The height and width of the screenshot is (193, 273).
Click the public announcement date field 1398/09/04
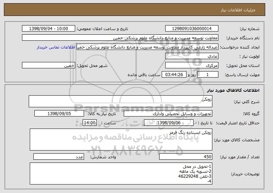(x=49, y=29)
